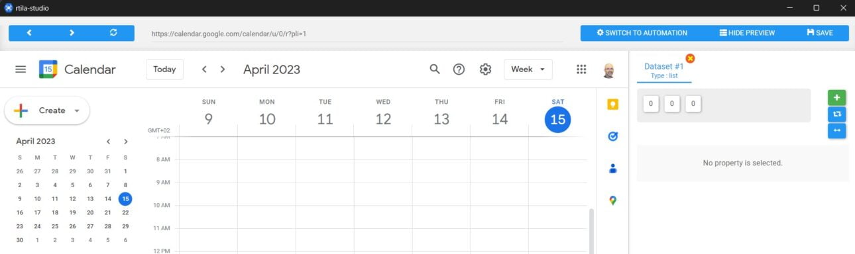The height and width of the screenshot is (254, 855).
Task: Open Google Keep in the side panel
Action: pos(612,105)
